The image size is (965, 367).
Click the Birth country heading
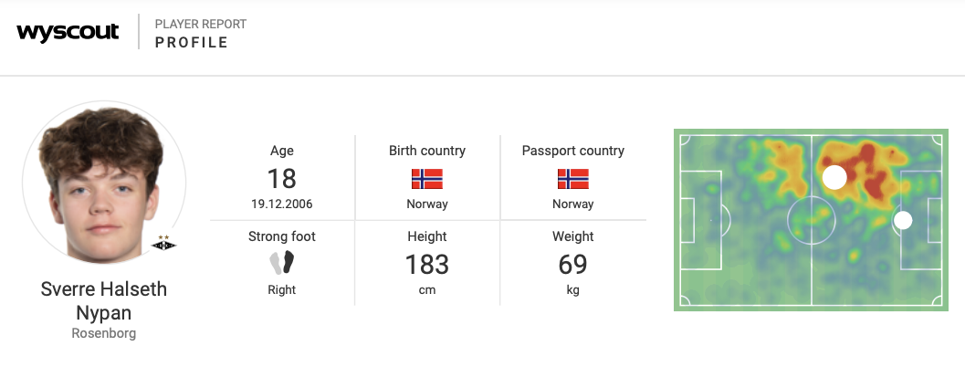coord(427,151)
